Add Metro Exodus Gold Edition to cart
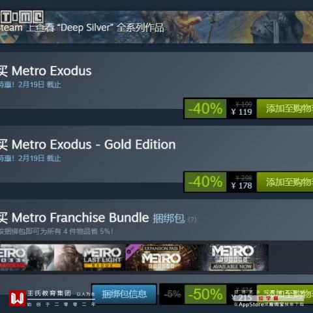 pyautogui.click(x=285, y=182)
